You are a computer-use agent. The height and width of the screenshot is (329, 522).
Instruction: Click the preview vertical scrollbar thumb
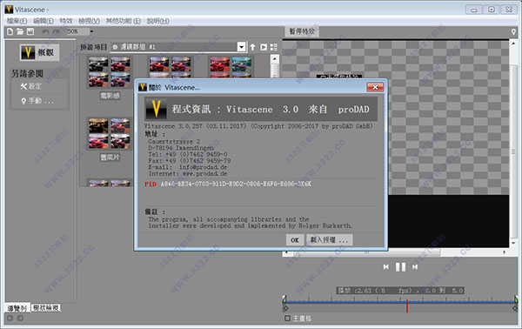(x=513, y=151)
